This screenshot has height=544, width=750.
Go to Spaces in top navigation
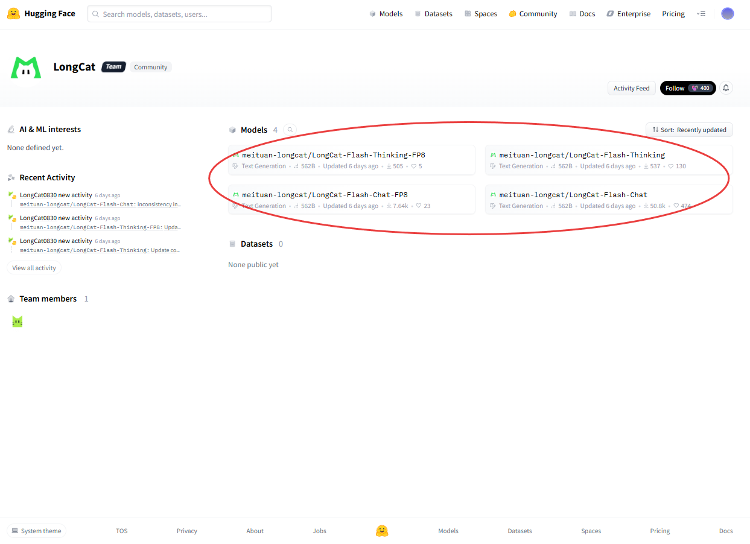(x=480, y=13)
